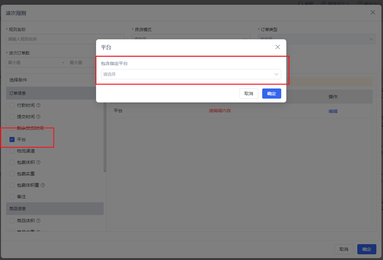Tick the 备注 checkbox

(x=12, y=197)
